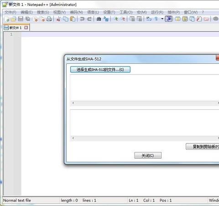The width and height of the screenshot is (219, 206).
Task: Open a file using the folder toolbar icon
Action: pos(14,19)
